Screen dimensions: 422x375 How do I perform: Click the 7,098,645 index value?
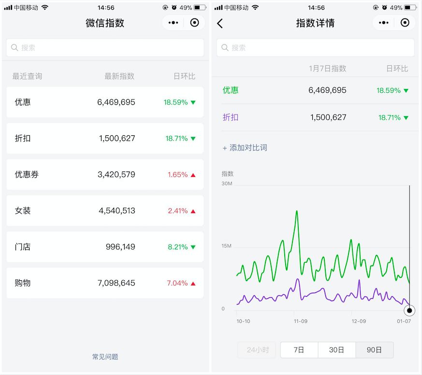click(x=116, y=283)
